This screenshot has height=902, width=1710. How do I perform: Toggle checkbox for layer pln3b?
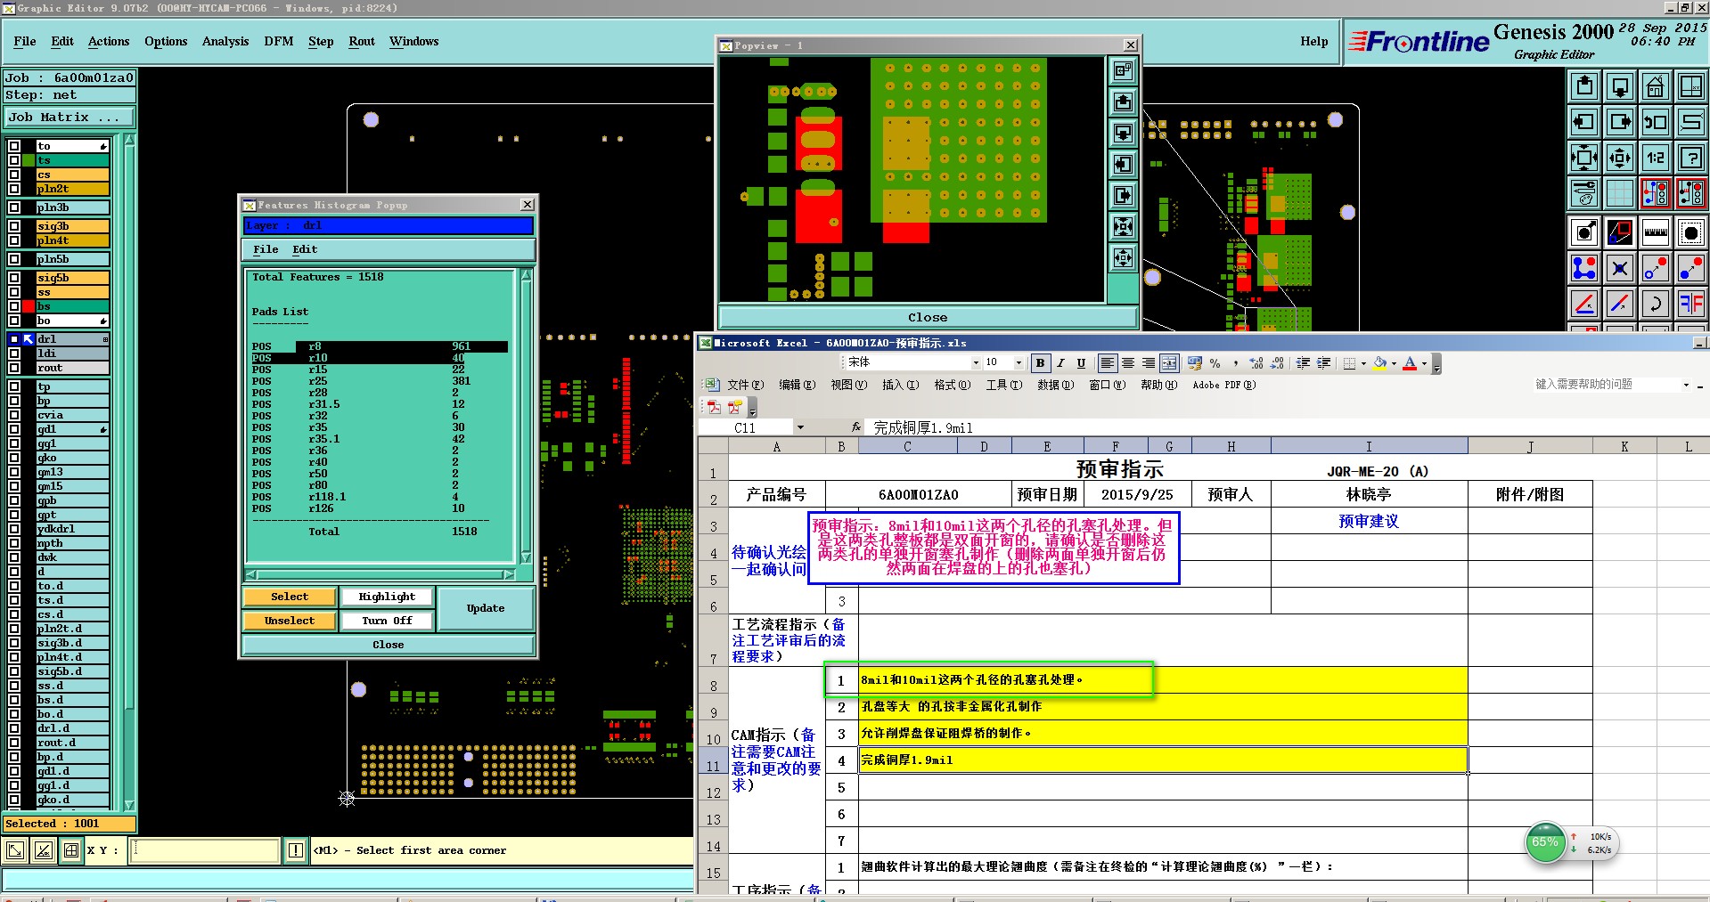(14, 207)
